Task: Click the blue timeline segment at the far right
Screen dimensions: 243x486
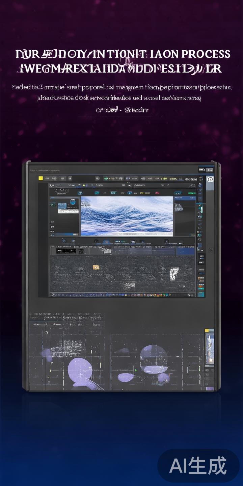Action: click(186, 251)
